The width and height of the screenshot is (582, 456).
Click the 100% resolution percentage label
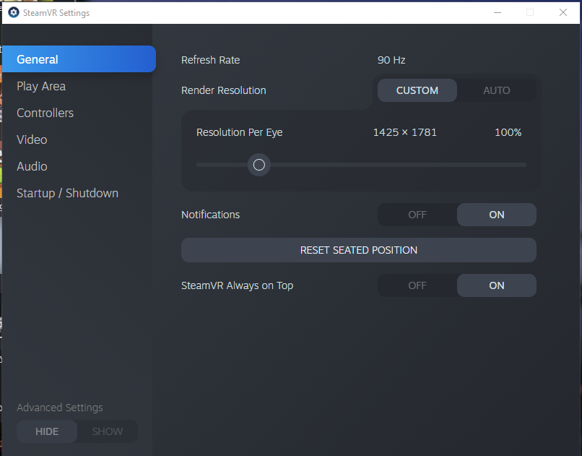coord(508,132)
